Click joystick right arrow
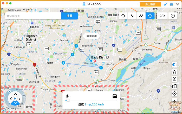This screenshot has height=114, width=182. coord(19,99)
